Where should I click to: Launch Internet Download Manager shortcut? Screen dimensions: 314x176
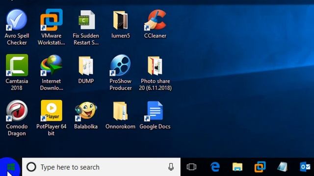pyautogui.click(x=51, y=65)
